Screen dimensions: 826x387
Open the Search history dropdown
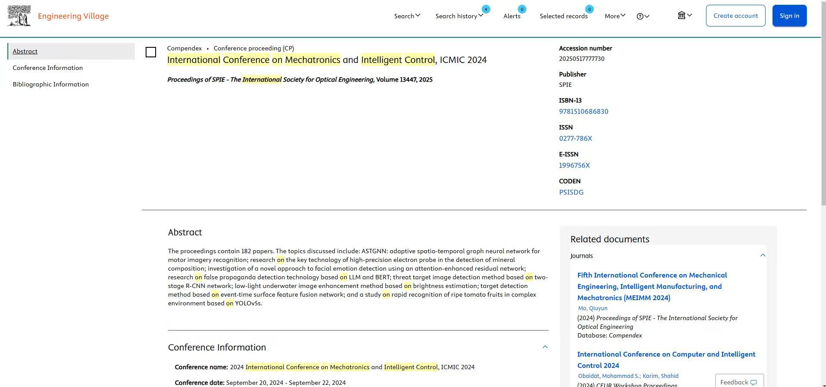coord(460,16)
